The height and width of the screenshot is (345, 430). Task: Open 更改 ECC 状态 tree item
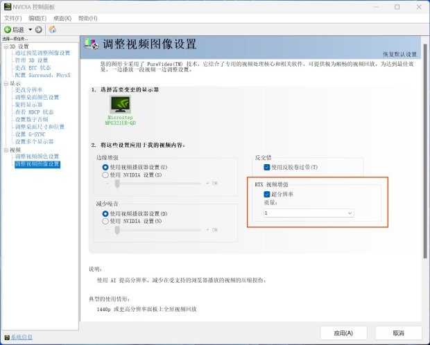(x=33, y=68)
